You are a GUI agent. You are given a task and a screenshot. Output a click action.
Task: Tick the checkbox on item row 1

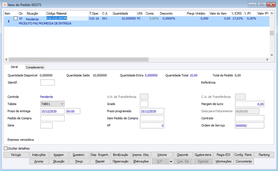(x=15, y=18)
